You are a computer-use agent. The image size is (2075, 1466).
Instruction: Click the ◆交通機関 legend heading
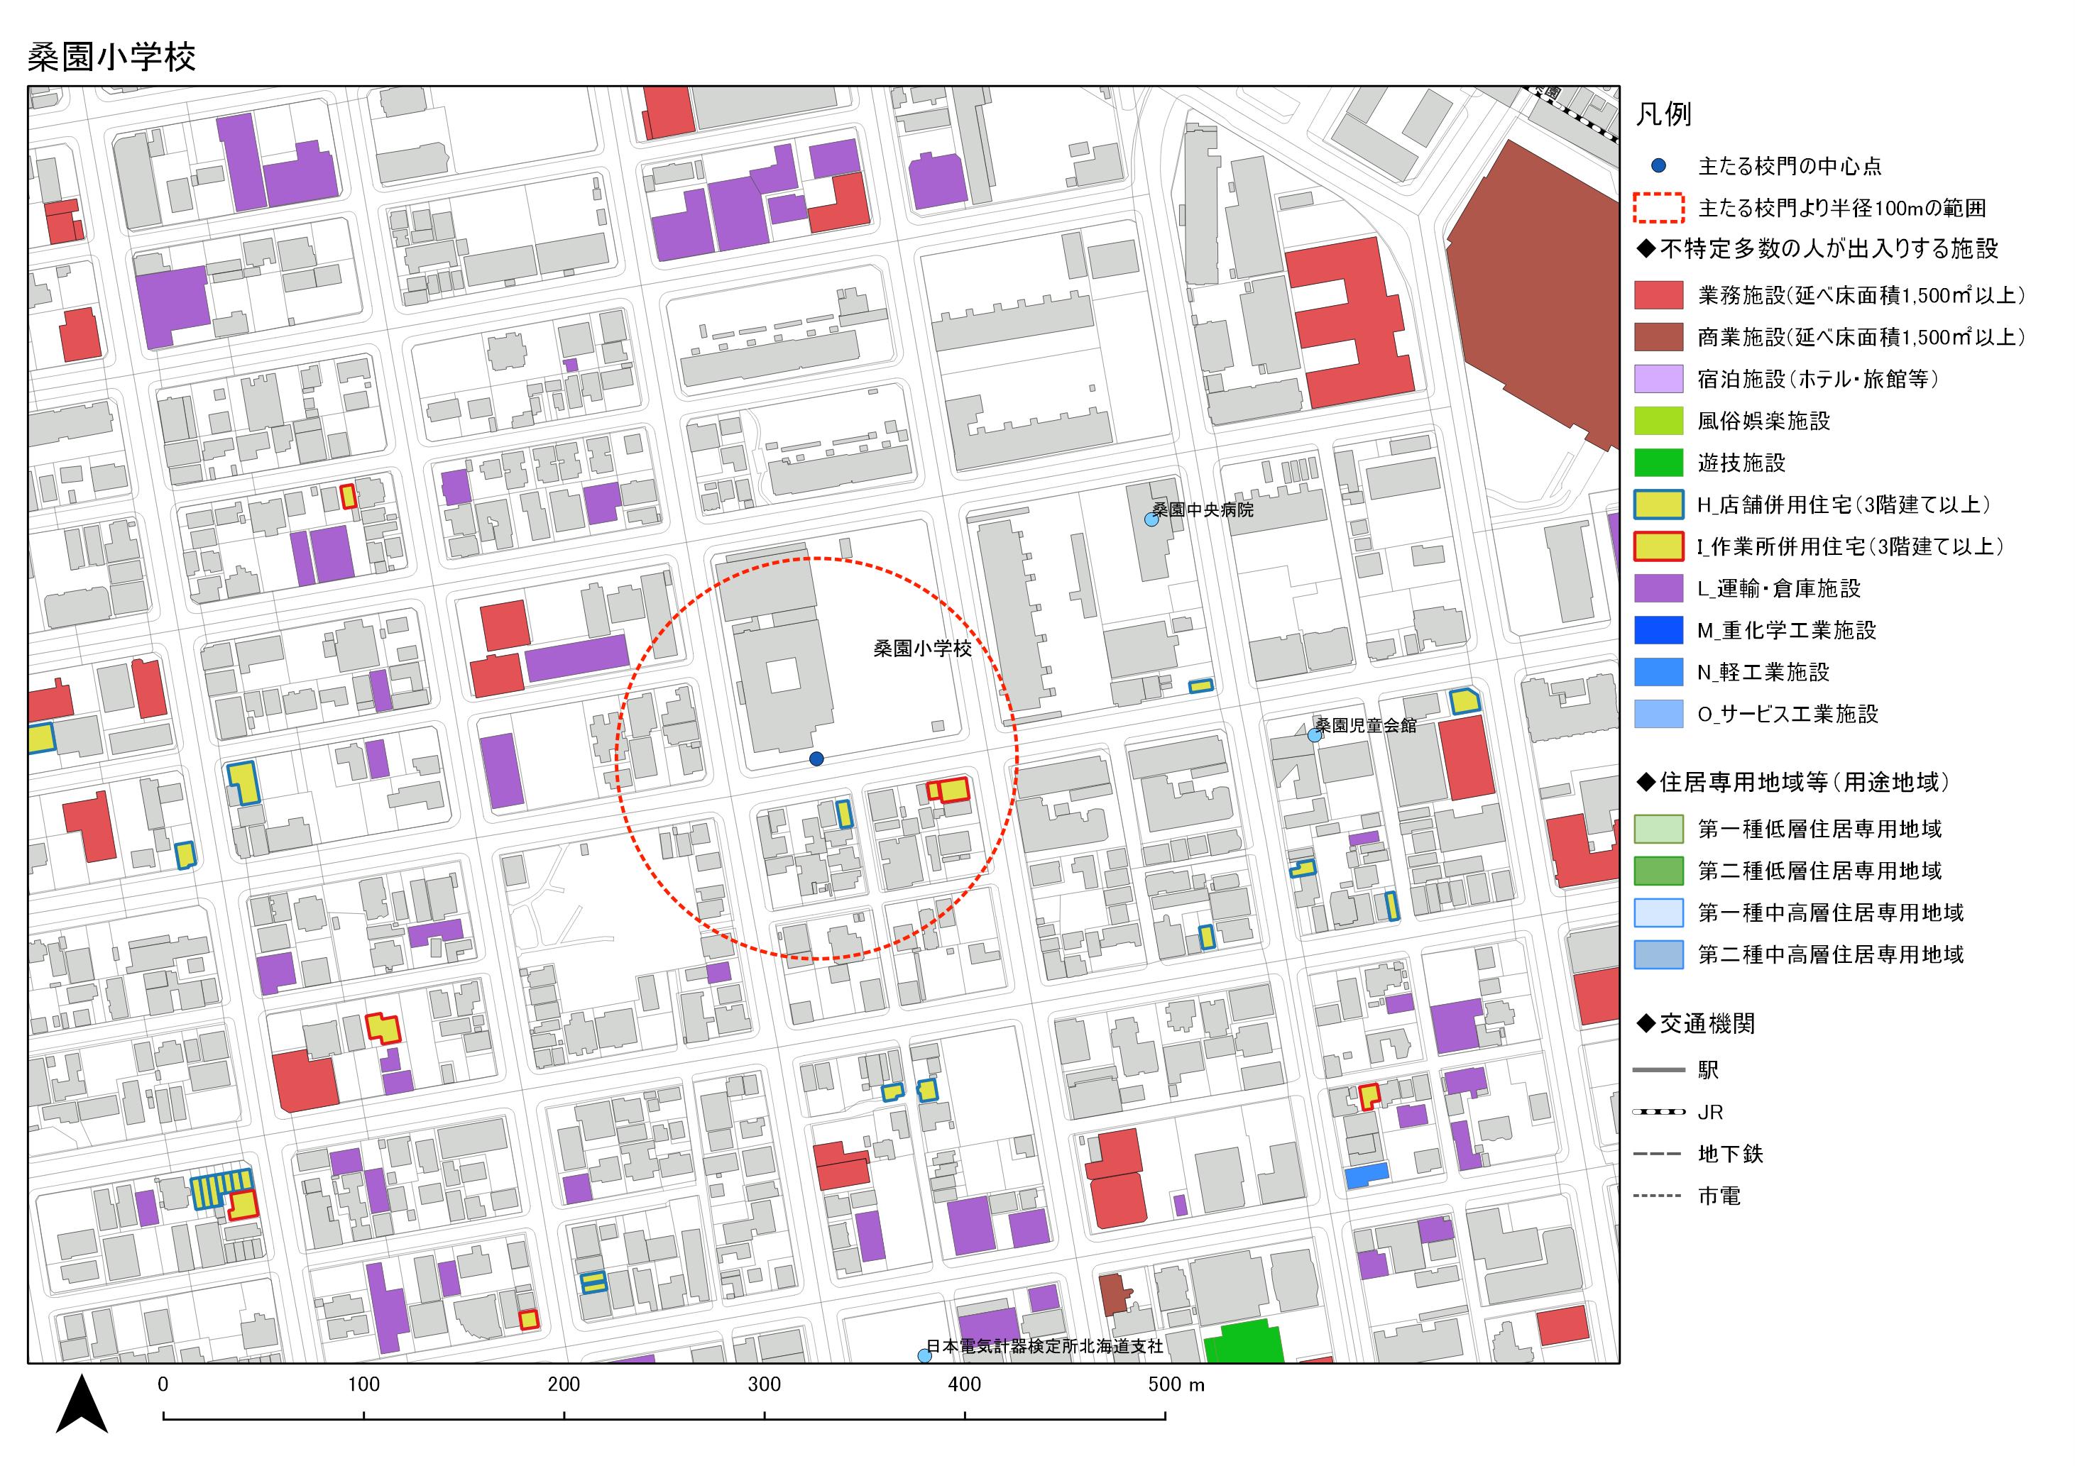click(x=1695, y=1023)
